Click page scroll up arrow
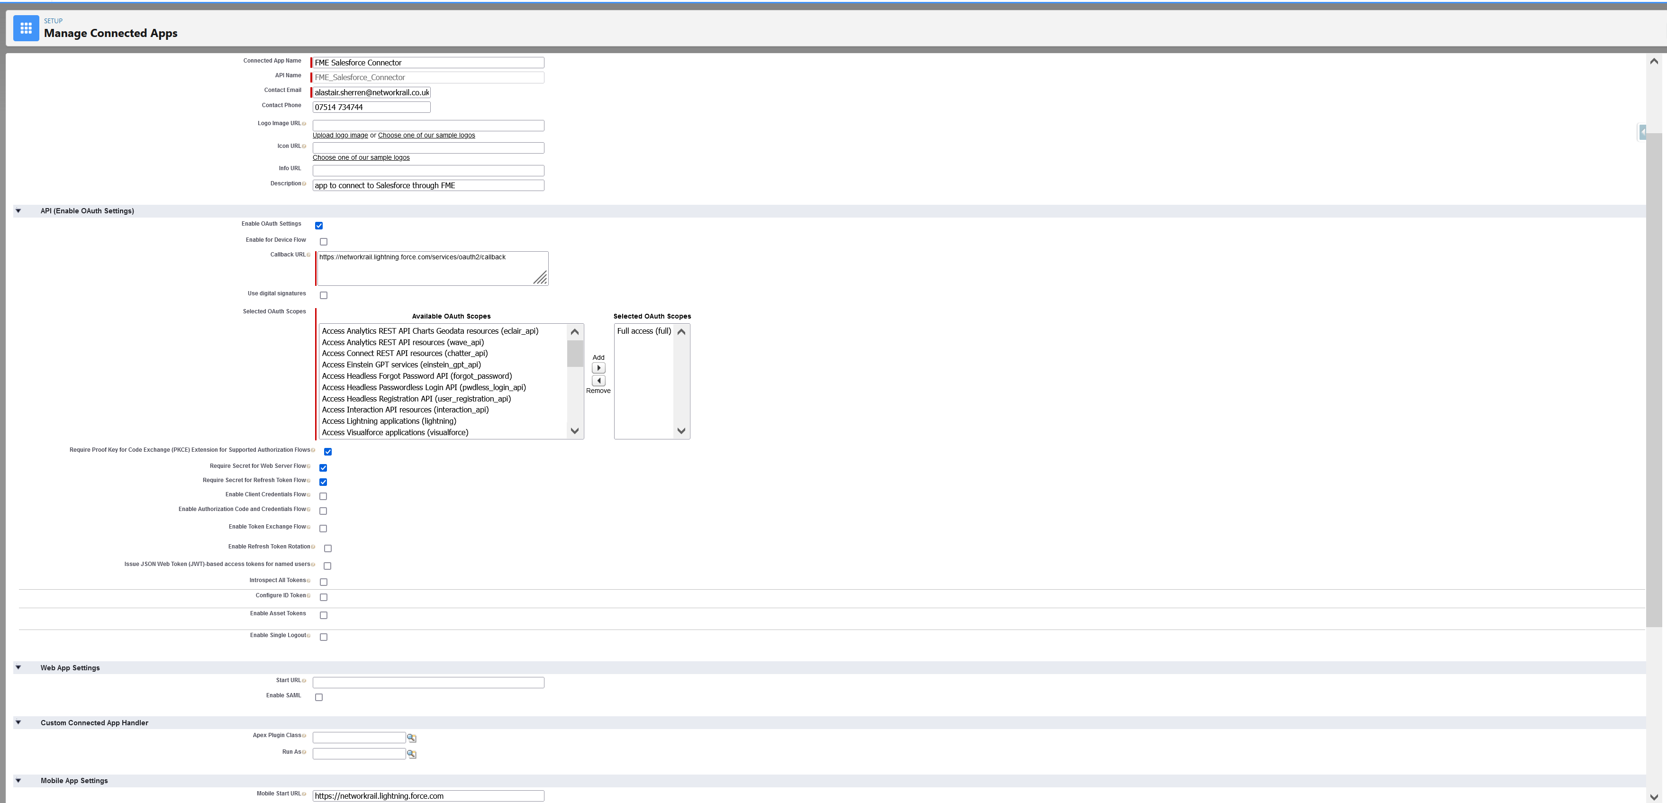The width and height of the screenshot is (1667, 803). pos(1654,62)
